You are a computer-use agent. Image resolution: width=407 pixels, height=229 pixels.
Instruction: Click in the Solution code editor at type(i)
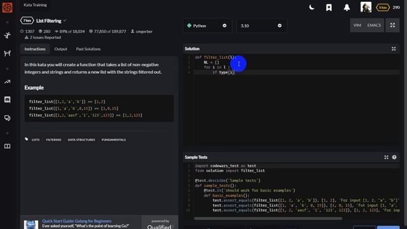[x=226, y=73]
